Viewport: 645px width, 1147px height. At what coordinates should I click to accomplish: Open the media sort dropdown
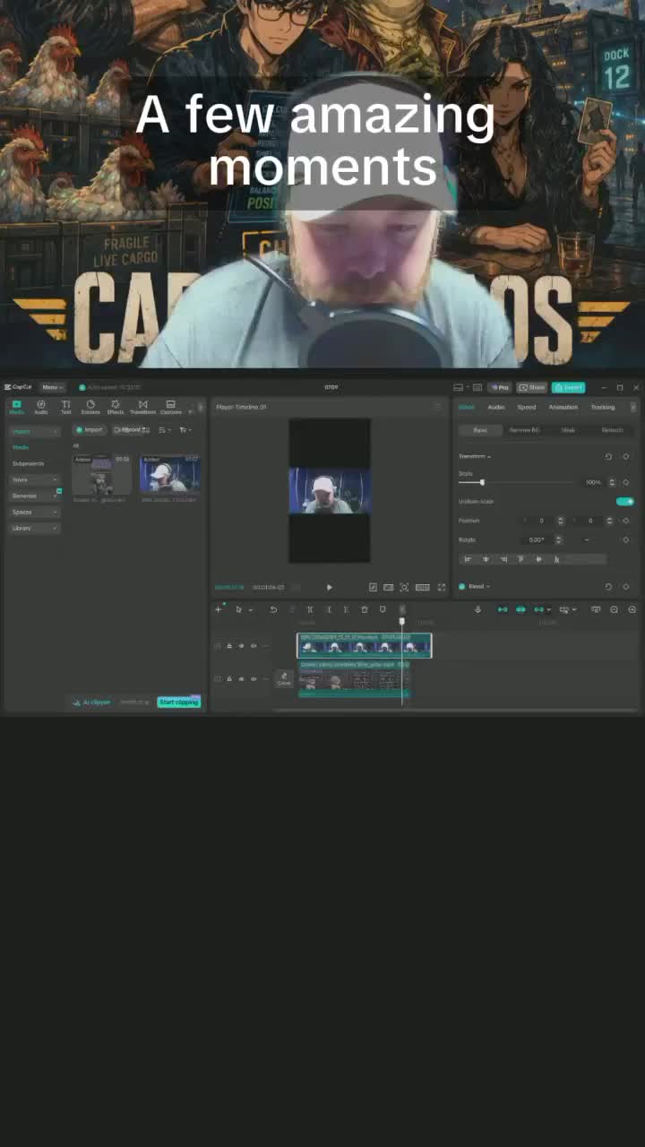164,430
